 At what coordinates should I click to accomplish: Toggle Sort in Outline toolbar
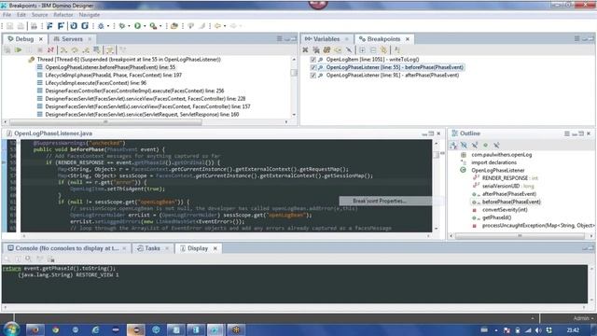pyautogui.click(x=453, y=146)
